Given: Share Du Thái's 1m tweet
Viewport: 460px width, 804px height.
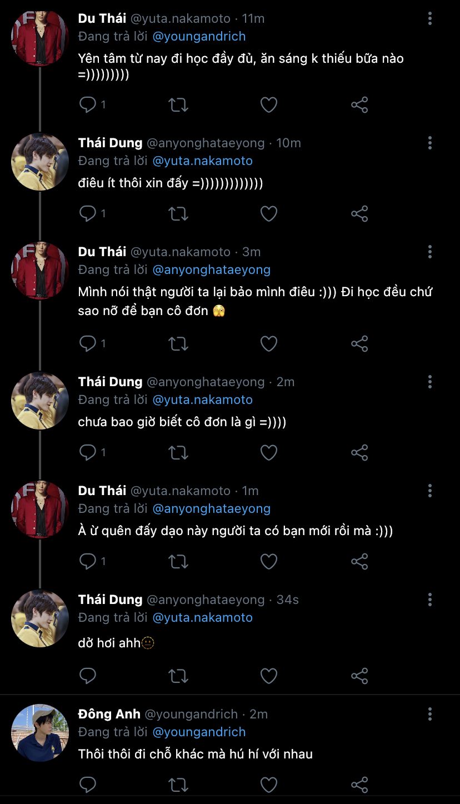Looking at the screenshot, I should [359, 561].
